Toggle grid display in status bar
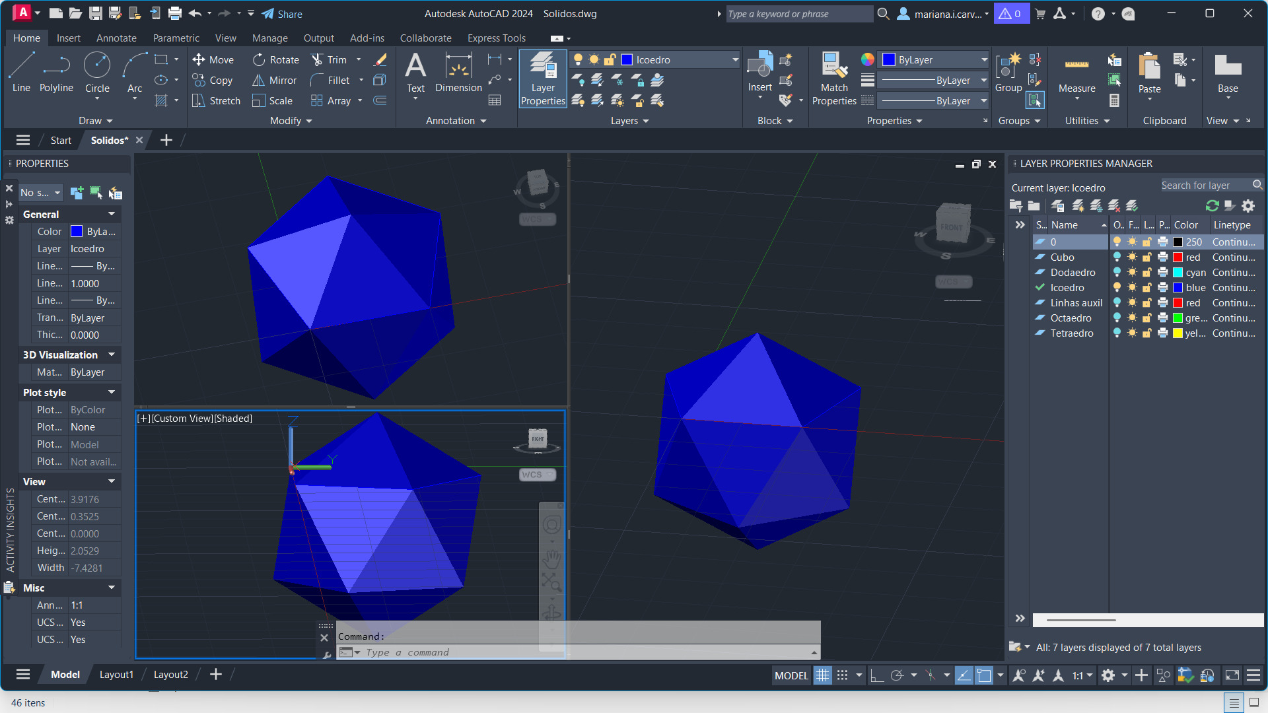This screenshot has width=1268, height=713. pos(822,675)
